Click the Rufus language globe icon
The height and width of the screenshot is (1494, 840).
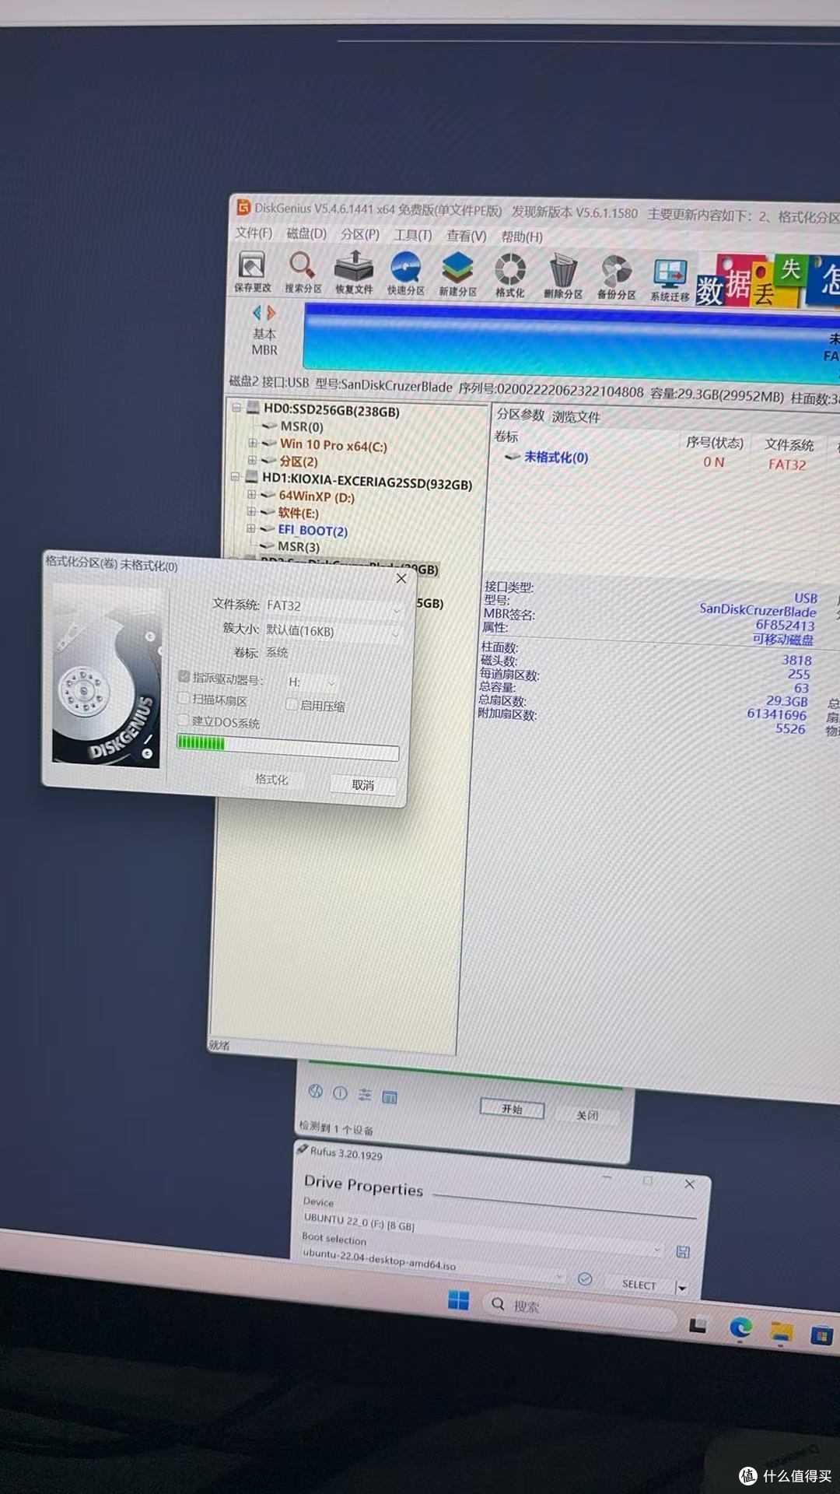pos(315,1091)
